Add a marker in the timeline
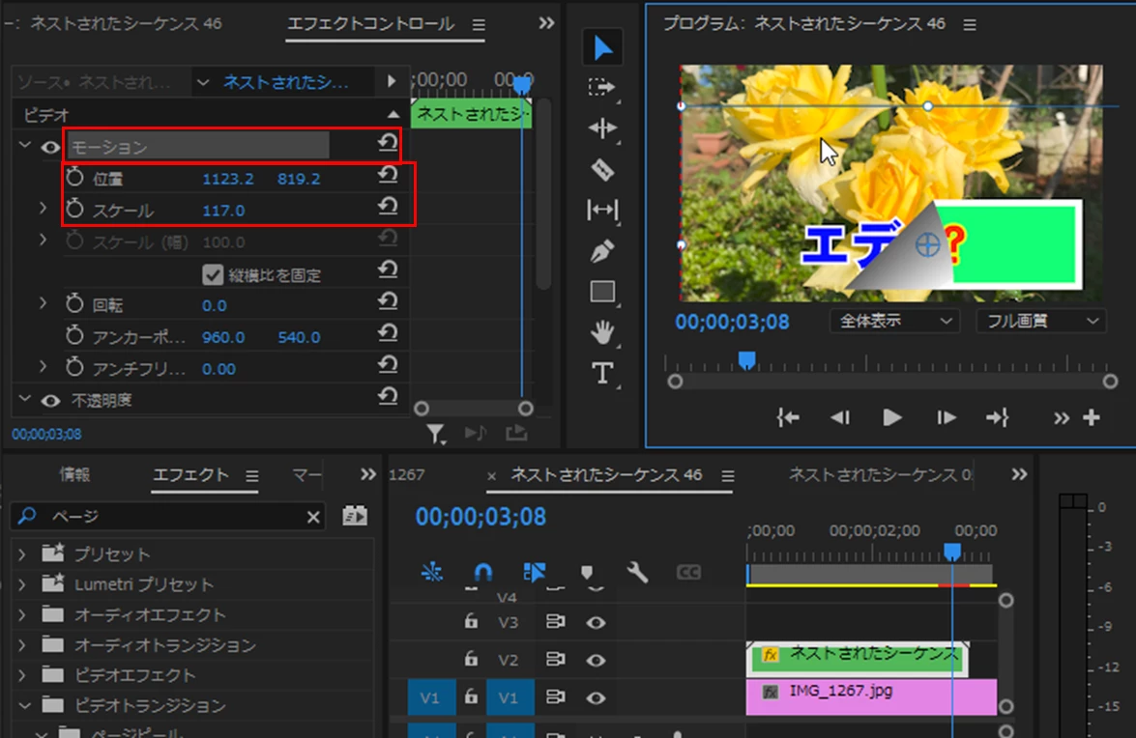The height and width of the screenshot is (738, 1136). (x=587, y=573)
